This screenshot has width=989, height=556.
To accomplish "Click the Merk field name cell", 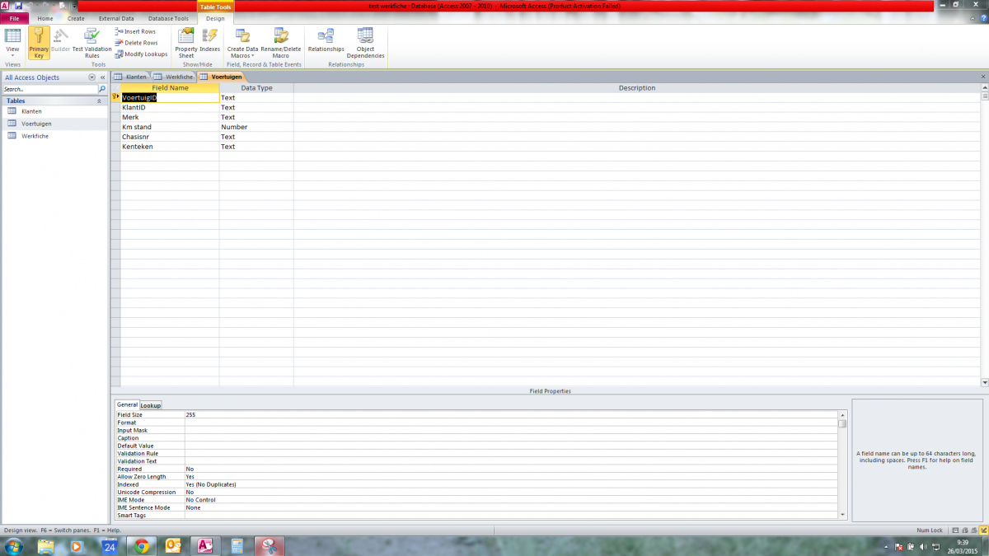I will click(170, 117).
